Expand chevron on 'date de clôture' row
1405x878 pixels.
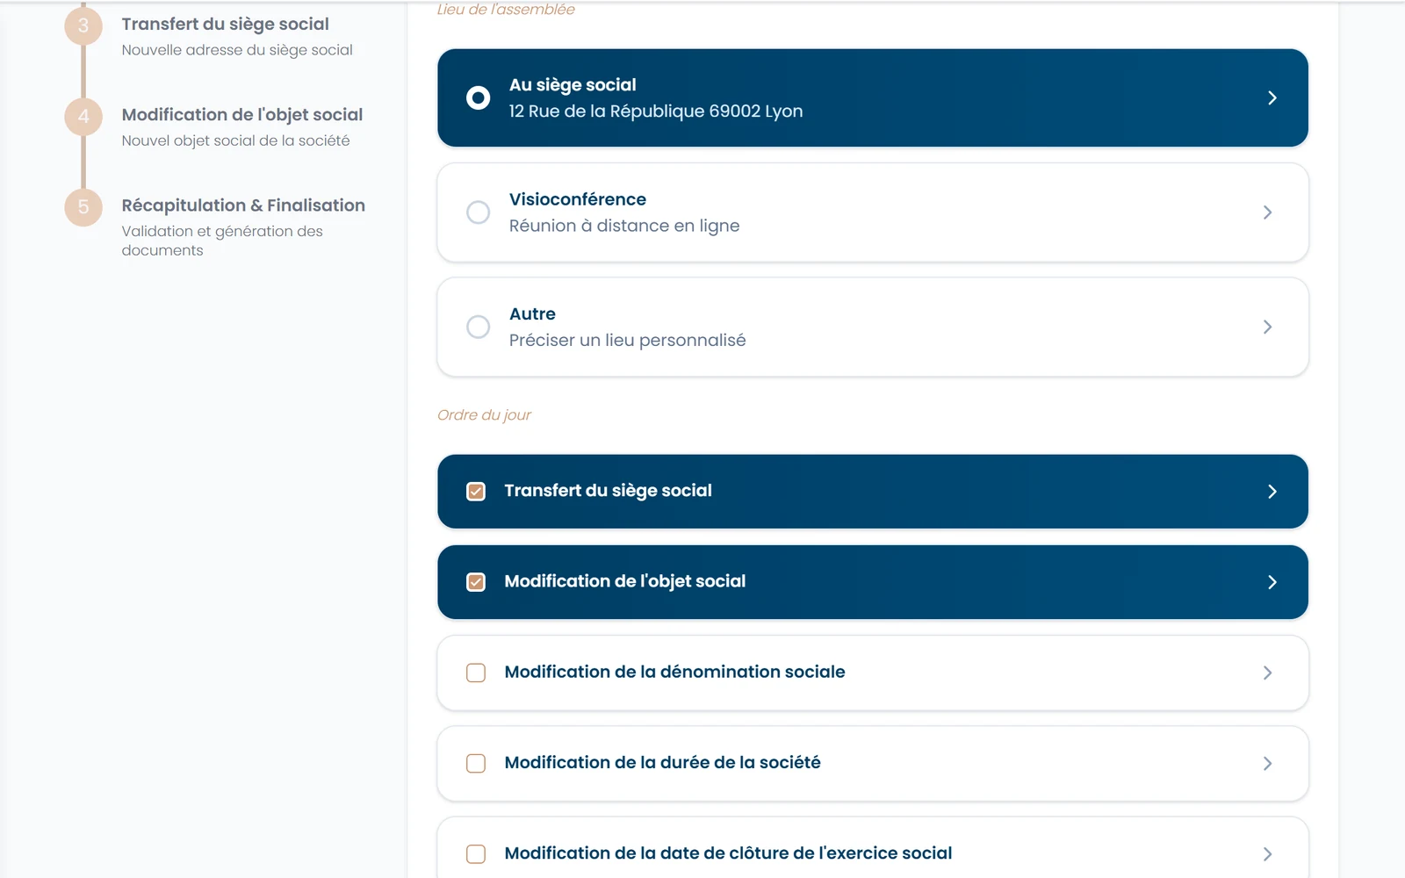click(x=1267, y=853)
